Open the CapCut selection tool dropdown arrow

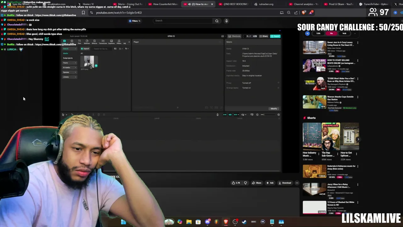pos(66,115)
